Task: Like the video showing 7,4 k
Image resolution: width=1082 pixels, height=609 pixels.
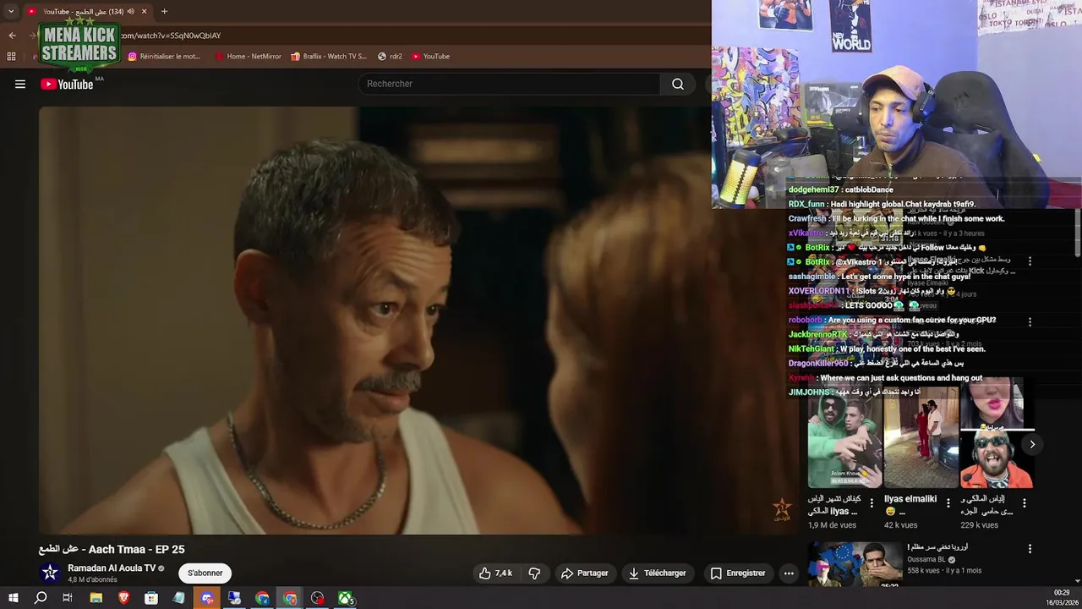Action: [495, 573]
